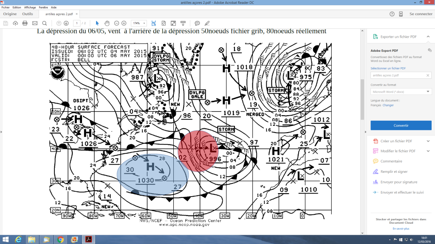The image size is (435, 244).
Task: Go to previous page with up arrow
Action: click(59, 23)
